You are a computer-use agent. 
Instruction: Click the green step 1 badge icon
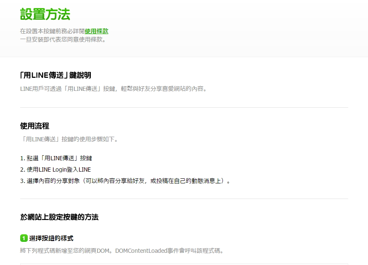(24, 238)
